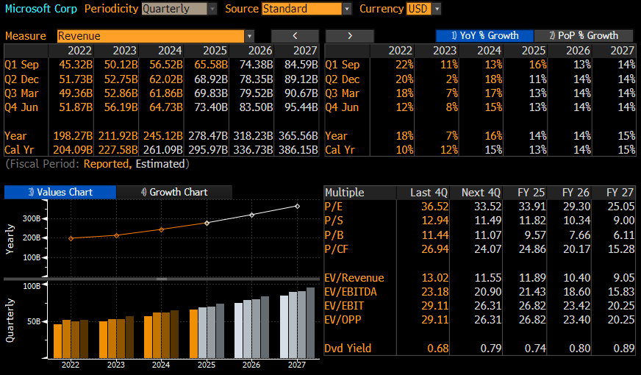Screen dimensions: 641x375
Task: Select the EV/EBITDA multiple row label
Action: coord(350,292)
